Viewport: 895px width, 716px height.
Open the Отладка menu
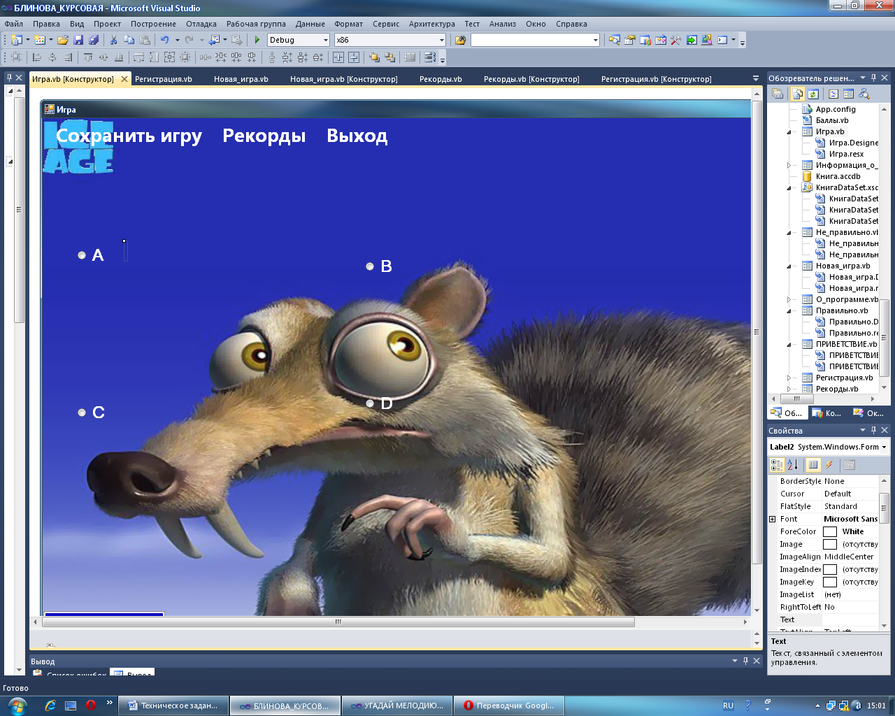click(x=201, y=24)
